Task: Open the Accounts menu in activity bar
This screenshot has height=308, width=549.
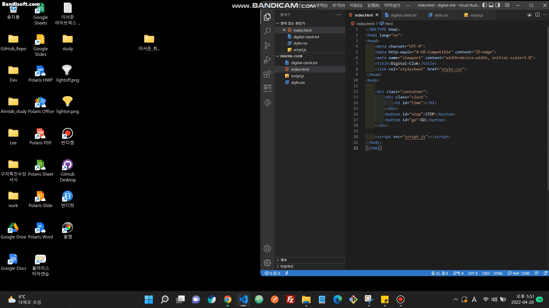Action: [267, 249]
